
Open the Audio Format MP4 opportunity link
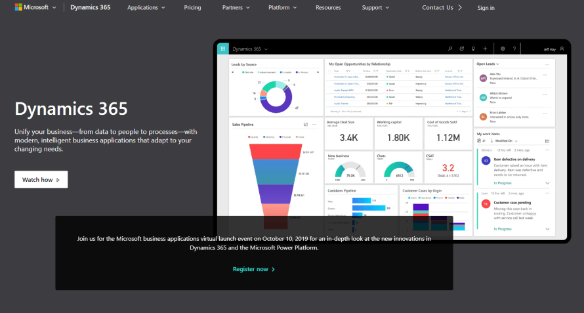(x=343, y=90)
